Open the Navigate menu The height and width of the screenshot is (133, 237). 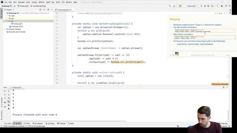[x=21, y=2]
